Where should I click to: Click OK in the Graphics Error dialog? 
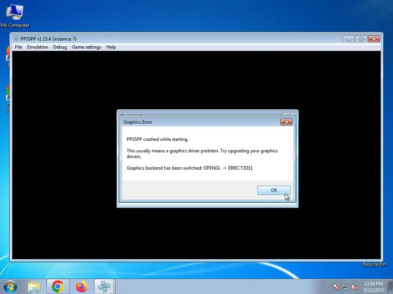click(274, 190)
